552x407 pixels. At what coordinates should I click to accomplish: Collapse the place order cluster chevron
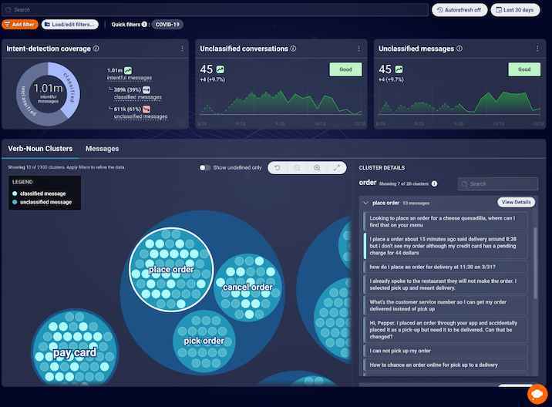[x=365, y=203]
